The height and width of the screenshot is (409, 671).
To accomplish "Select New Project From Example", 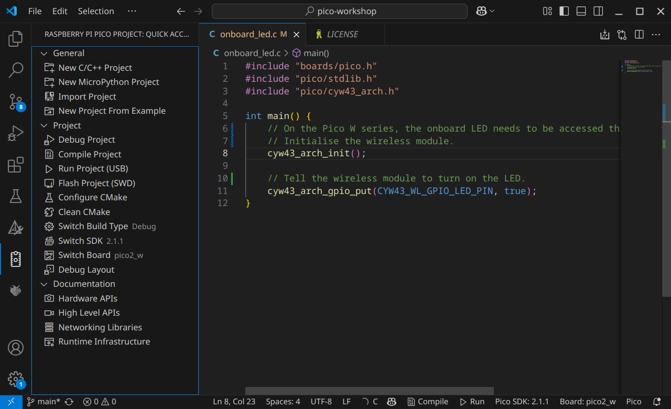I will point(115,111).
